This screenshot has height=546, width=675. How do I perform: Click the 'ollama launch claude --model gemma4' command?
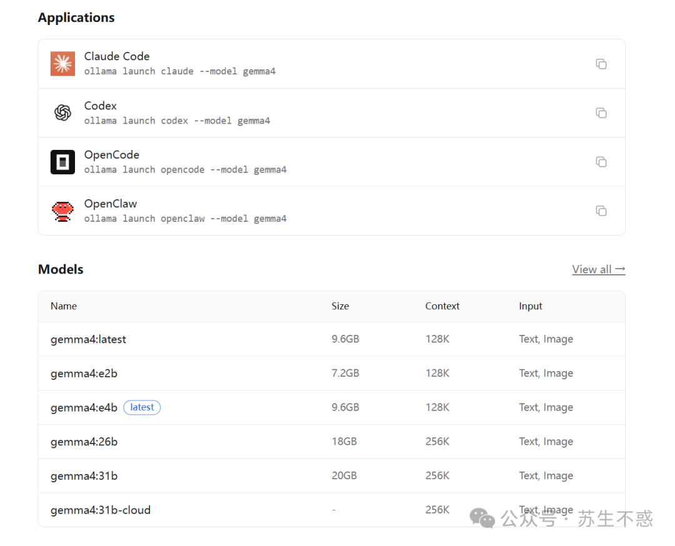(180, 71)
